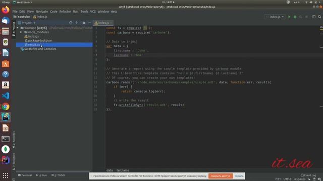Select index.js in the project tree
The image size is (323, 181).
(x=33, y=36)
